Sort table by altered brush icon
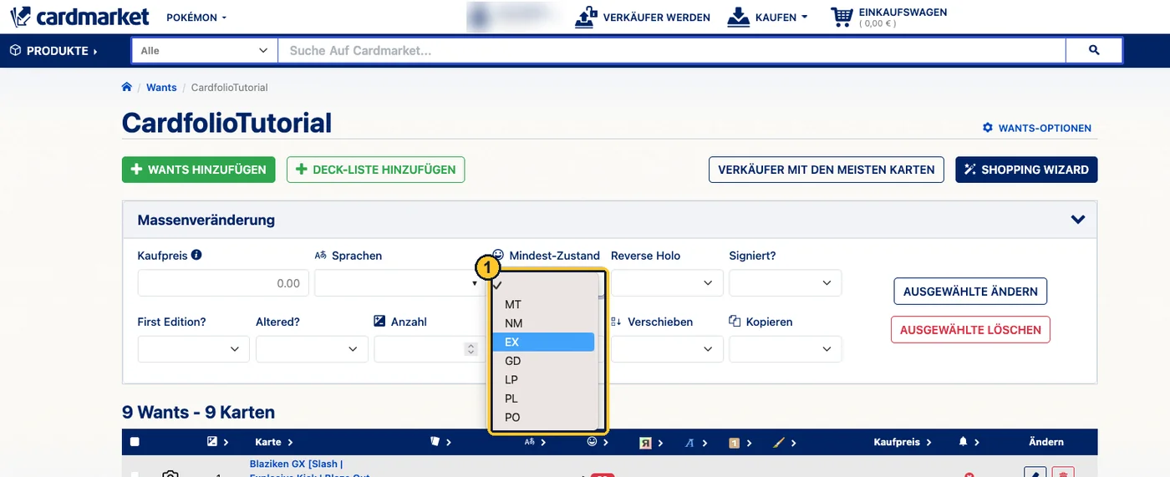Image resolution: width=1170 pixels, height=477 pixels. (779, 442)
